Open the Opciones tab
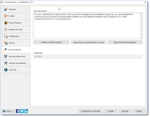 16,9
